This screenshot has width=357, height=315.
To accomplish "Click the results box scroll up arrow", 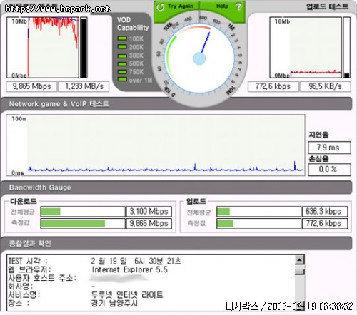I will tap(300, 259).
